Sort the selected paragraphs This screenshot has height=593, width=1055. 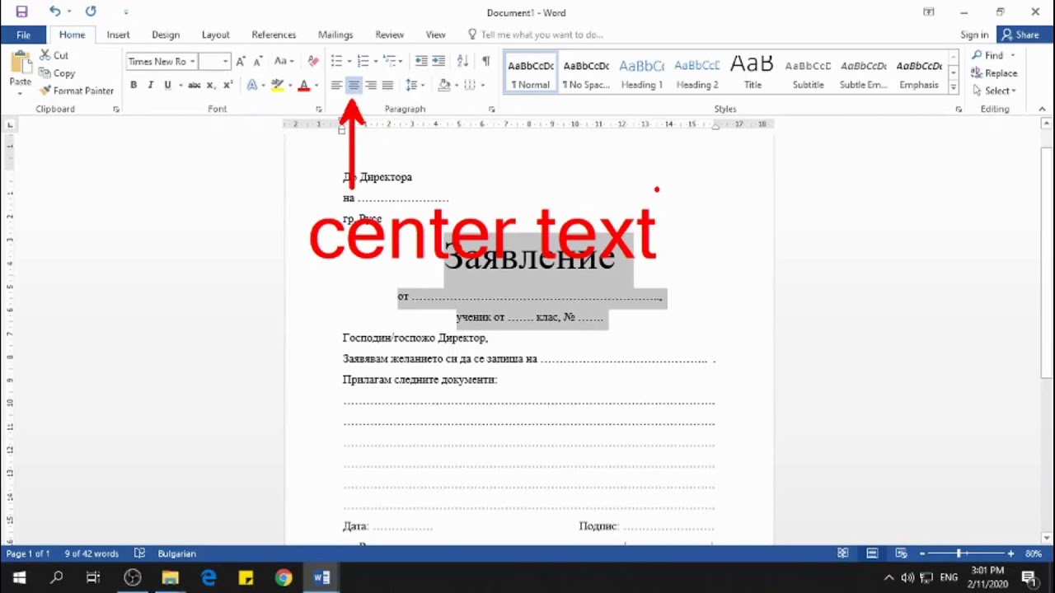(x=462, y=61)
